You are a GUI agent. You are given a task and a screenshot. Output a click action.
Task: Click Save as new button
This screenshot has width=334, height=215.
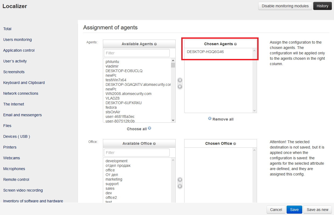(318, 210)
